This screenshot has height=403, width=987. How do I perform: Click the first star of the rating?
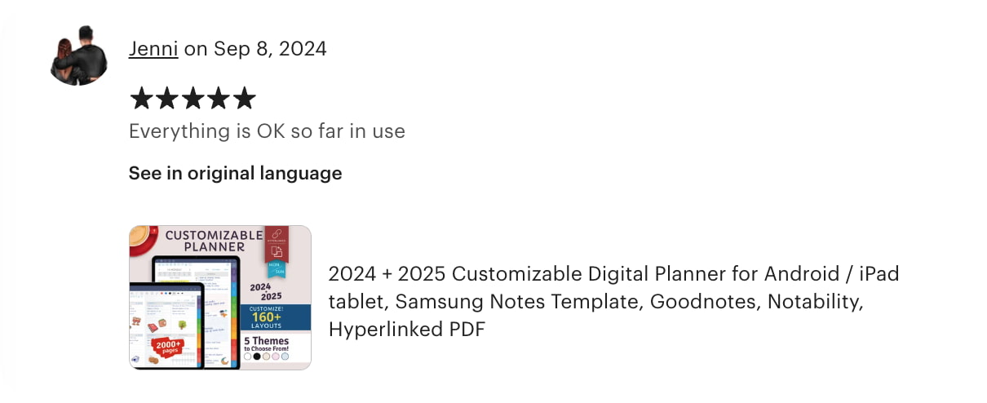(141, 99)
